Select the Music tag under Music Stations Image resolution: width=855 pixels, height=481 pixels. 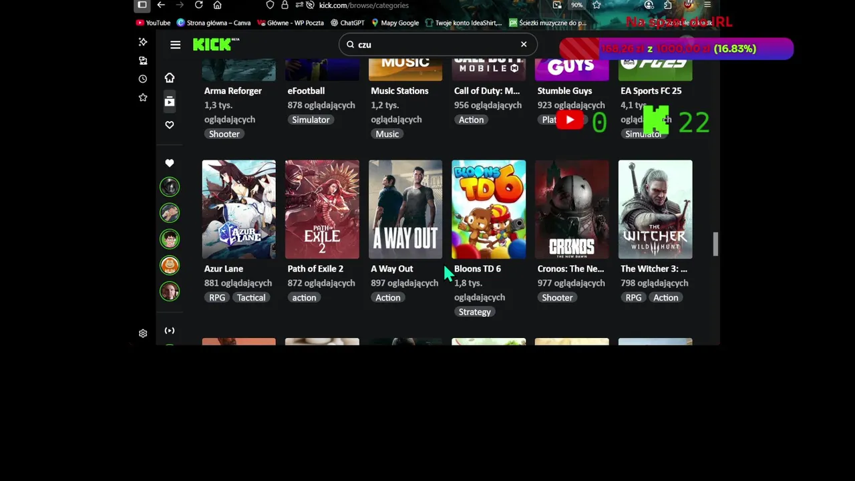pos(387,134)
